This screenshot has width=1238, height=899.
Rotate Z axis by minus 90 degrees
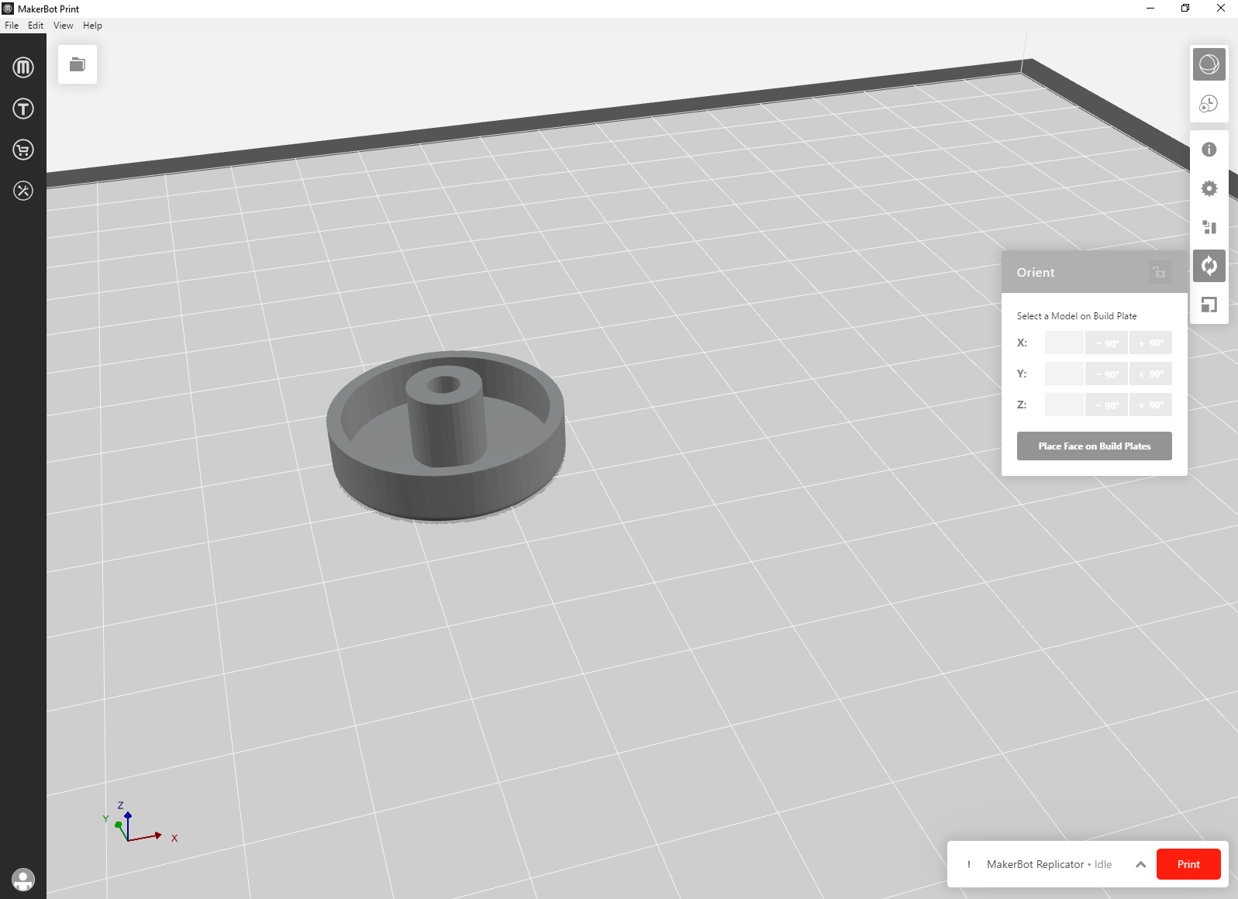1107,405
